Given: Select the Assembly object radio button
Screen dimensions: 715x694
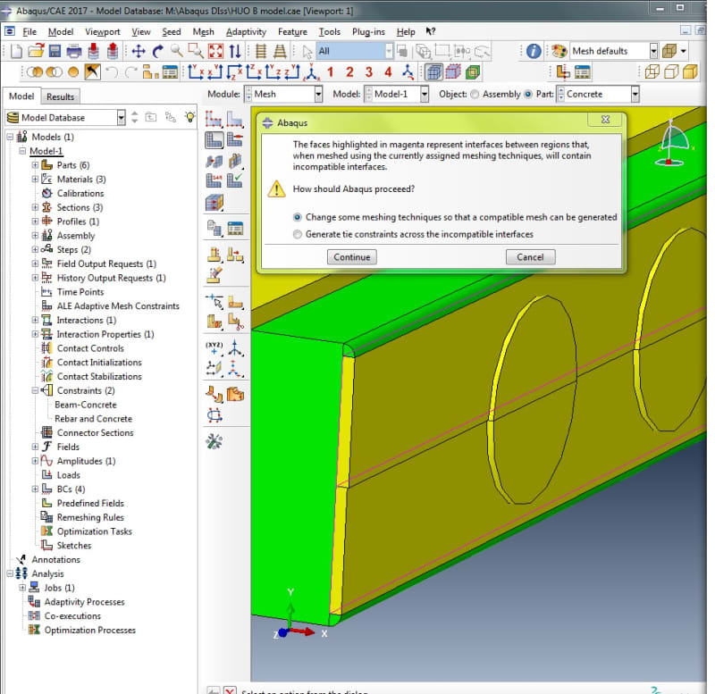Looking at the screenshot, I should pyautogui.click(x=475, y=95).
